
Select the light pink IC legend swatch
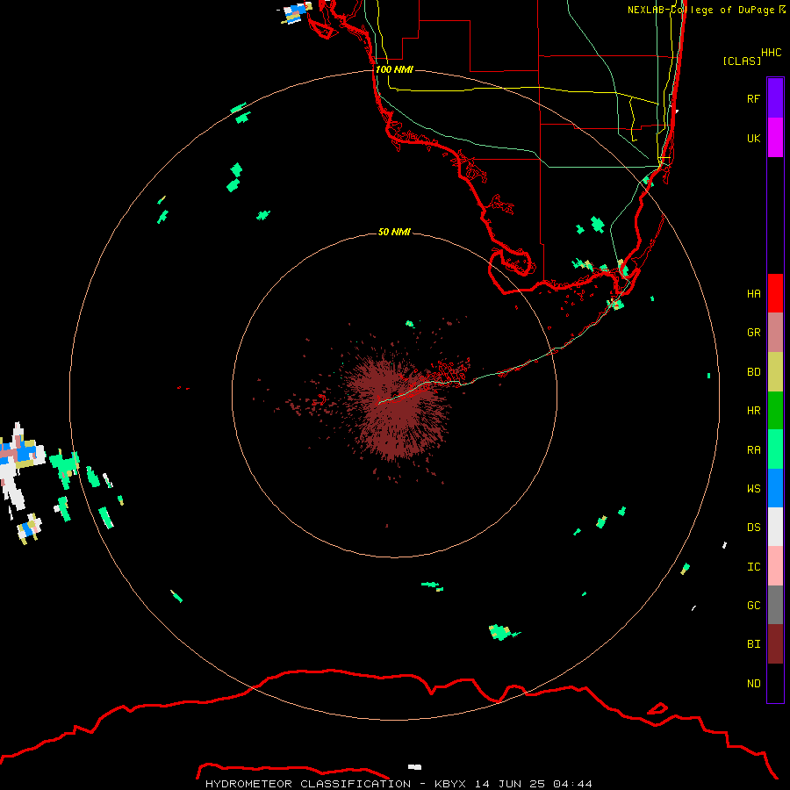775,566
